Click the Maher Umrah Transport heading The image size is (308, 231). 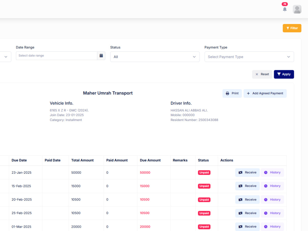(x=107, y=93)
